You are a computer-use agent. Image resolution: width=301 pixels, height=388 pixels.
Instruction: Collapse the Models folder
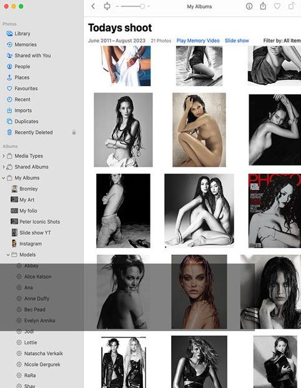tap(8, 255)
